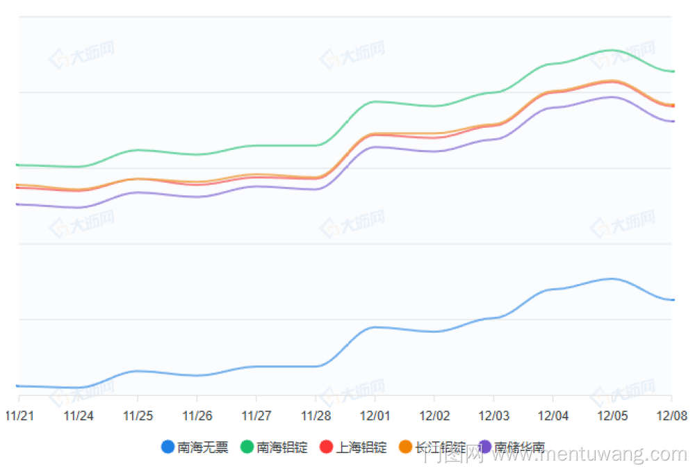Select the 12/04 x-axis date label
This screenshot has width=695, height=471.
point(553,415)
